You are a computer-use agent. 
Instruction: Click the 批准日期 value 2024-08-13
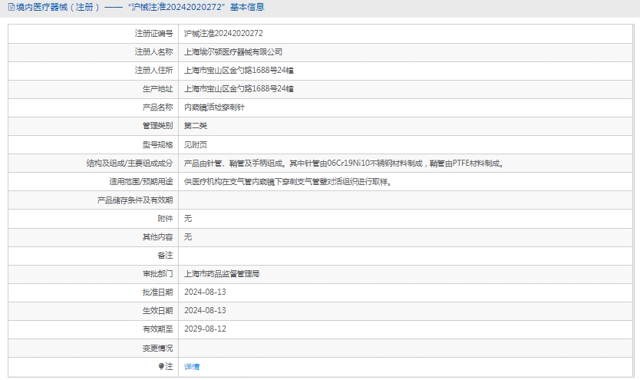click(205, 292)
